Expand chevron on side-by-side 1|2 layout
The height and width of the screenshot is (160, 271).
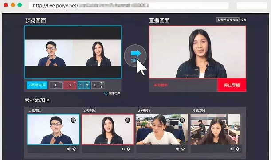click(89, 83)
